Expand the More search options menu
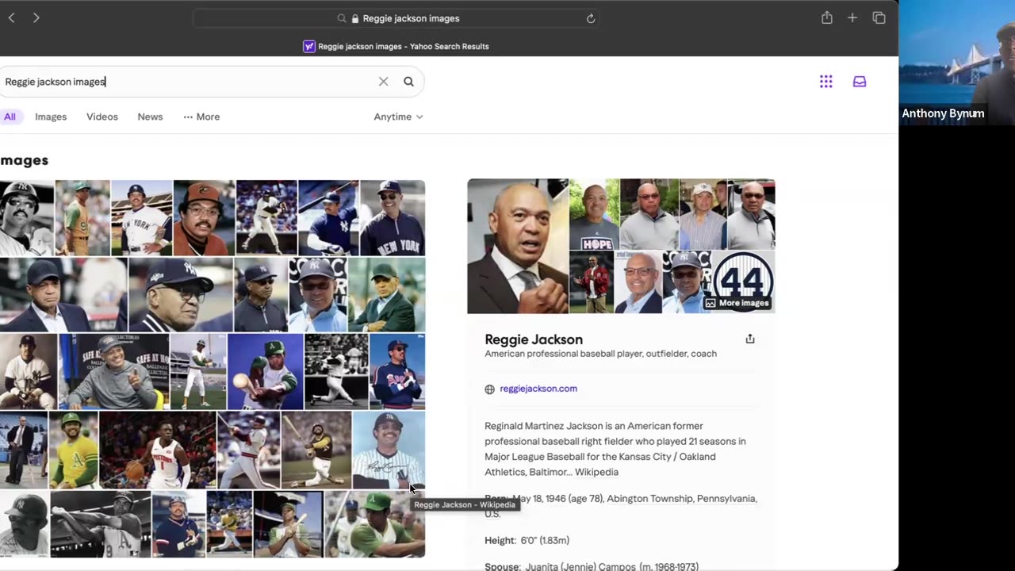Image resolution: width=1015 pixels, height=571 pixels. pos(201,117)
